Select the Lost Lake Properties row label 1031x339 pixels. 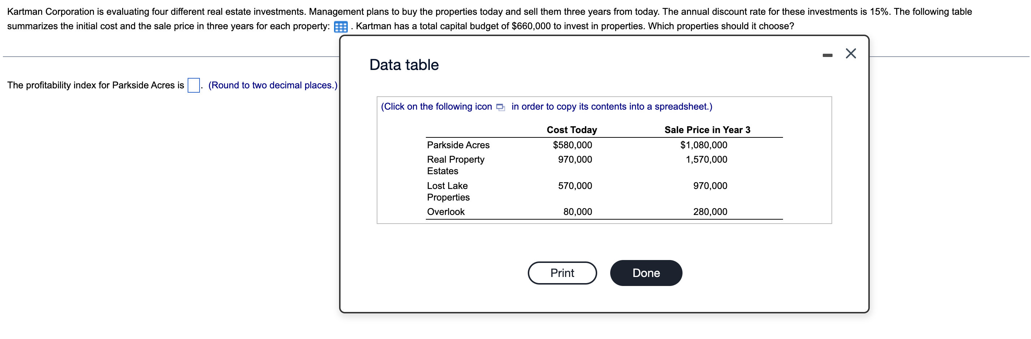pyautogui.click(x=448, y=191)
